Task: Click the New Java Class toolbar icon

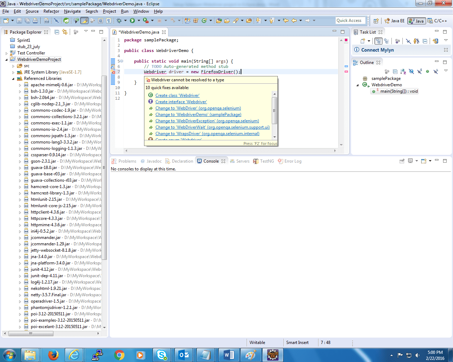Action: coord(204,21)
